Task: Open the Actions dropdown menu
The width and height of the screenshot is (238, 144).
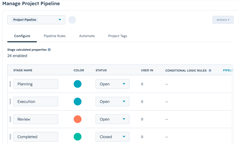Action: [x=223, y=20]
